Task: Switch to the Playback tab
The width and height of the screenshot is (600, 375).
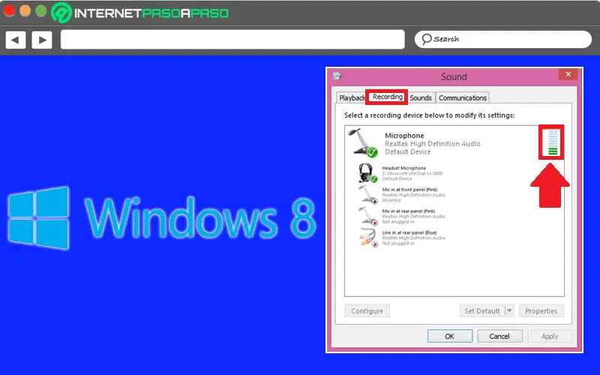Action: coord(351,98)
